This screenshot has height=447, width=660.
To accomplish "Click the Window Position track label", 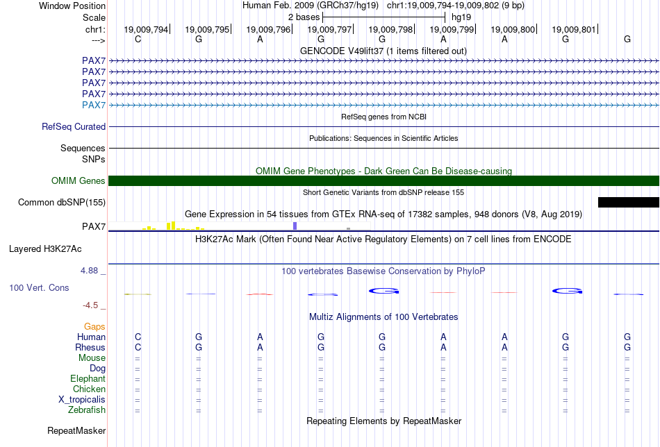I will coord(72,6).
